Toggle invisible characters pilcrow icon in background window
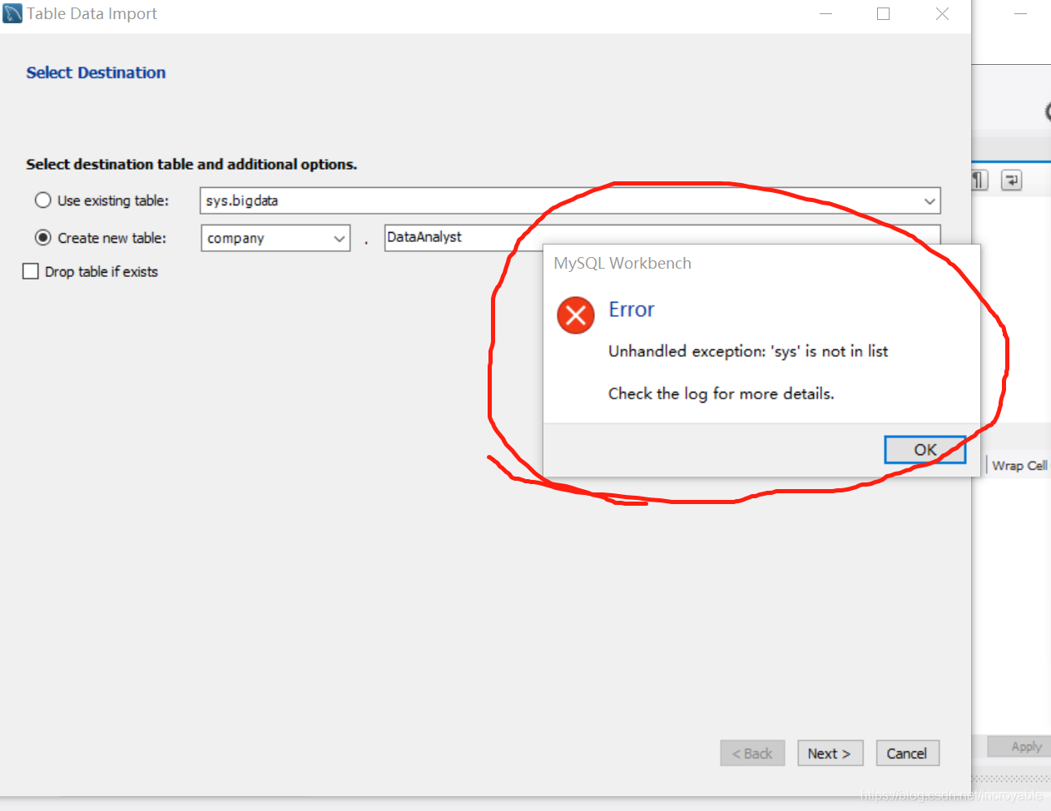 click(x=979, y=180)
